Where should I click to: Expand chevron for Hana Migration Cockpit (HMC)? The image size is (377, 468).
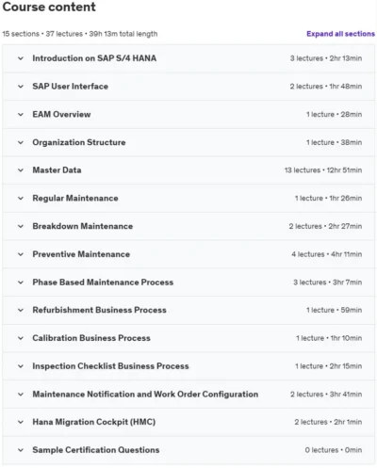point(21,422)
